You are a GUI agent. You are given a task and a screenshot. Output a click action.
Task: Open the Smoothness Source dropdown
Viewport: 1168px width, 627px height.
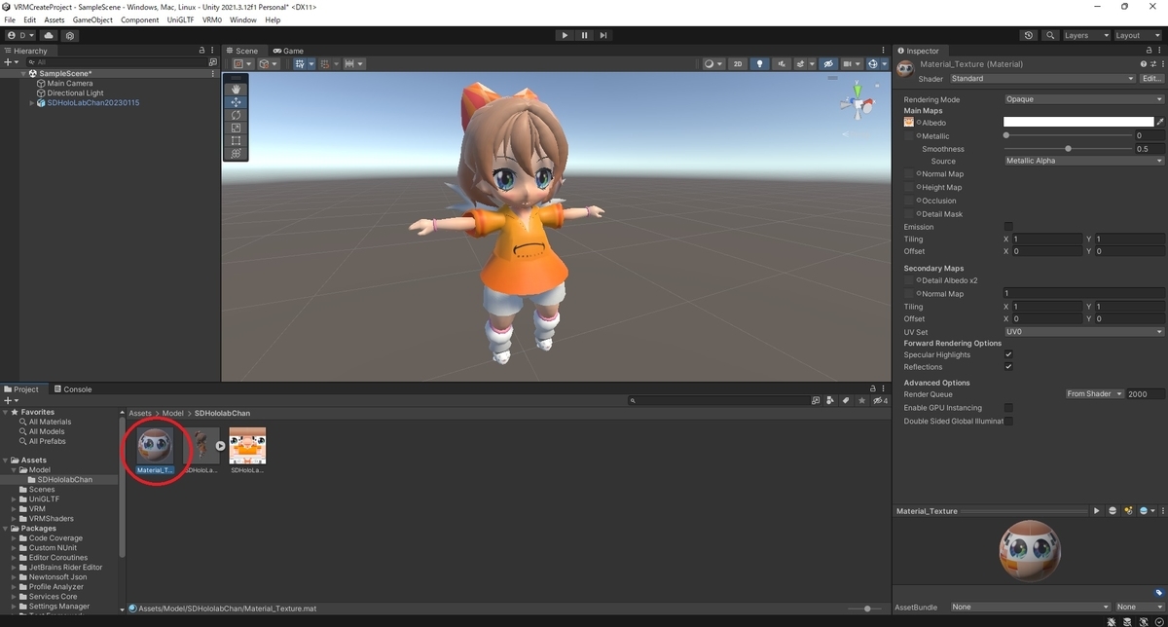[x=1083, y=161]
